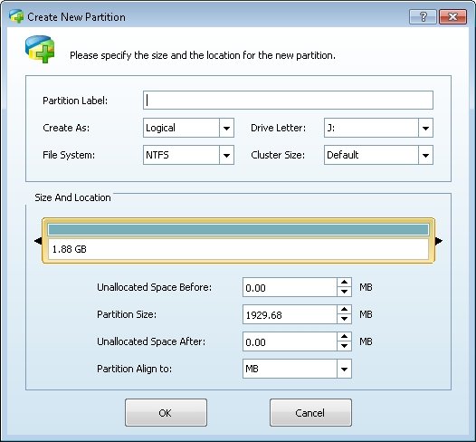Decrease Unallocated Space After value
This screenshot has width=476, height=442.
(x=344, y=346)
